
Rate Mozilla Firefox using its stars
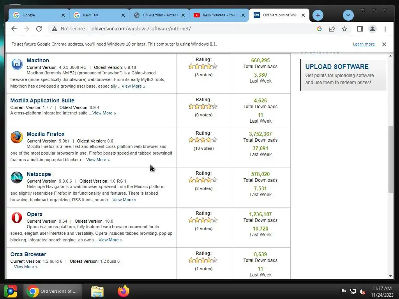pos(203,140)
